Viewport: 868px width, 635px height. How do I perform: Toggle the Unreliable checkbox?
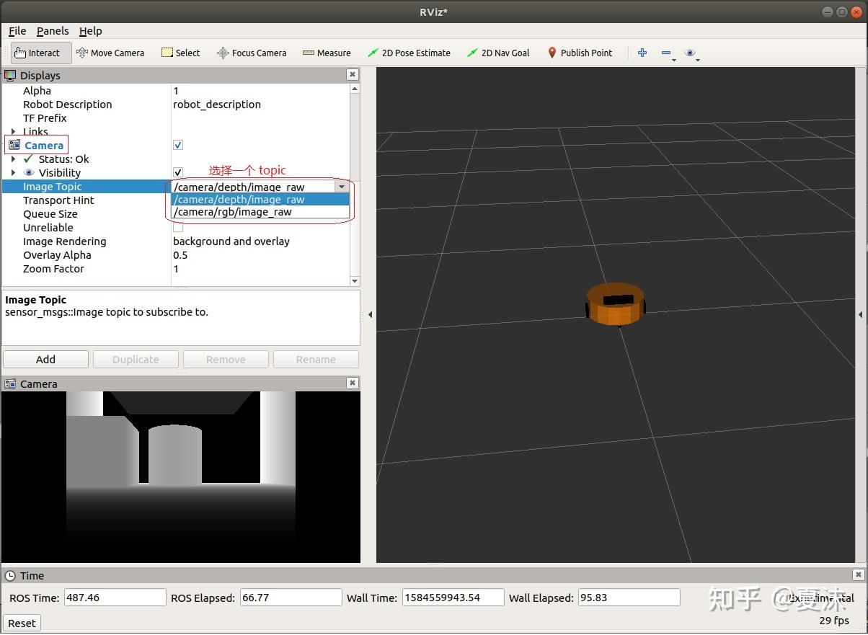178,228
